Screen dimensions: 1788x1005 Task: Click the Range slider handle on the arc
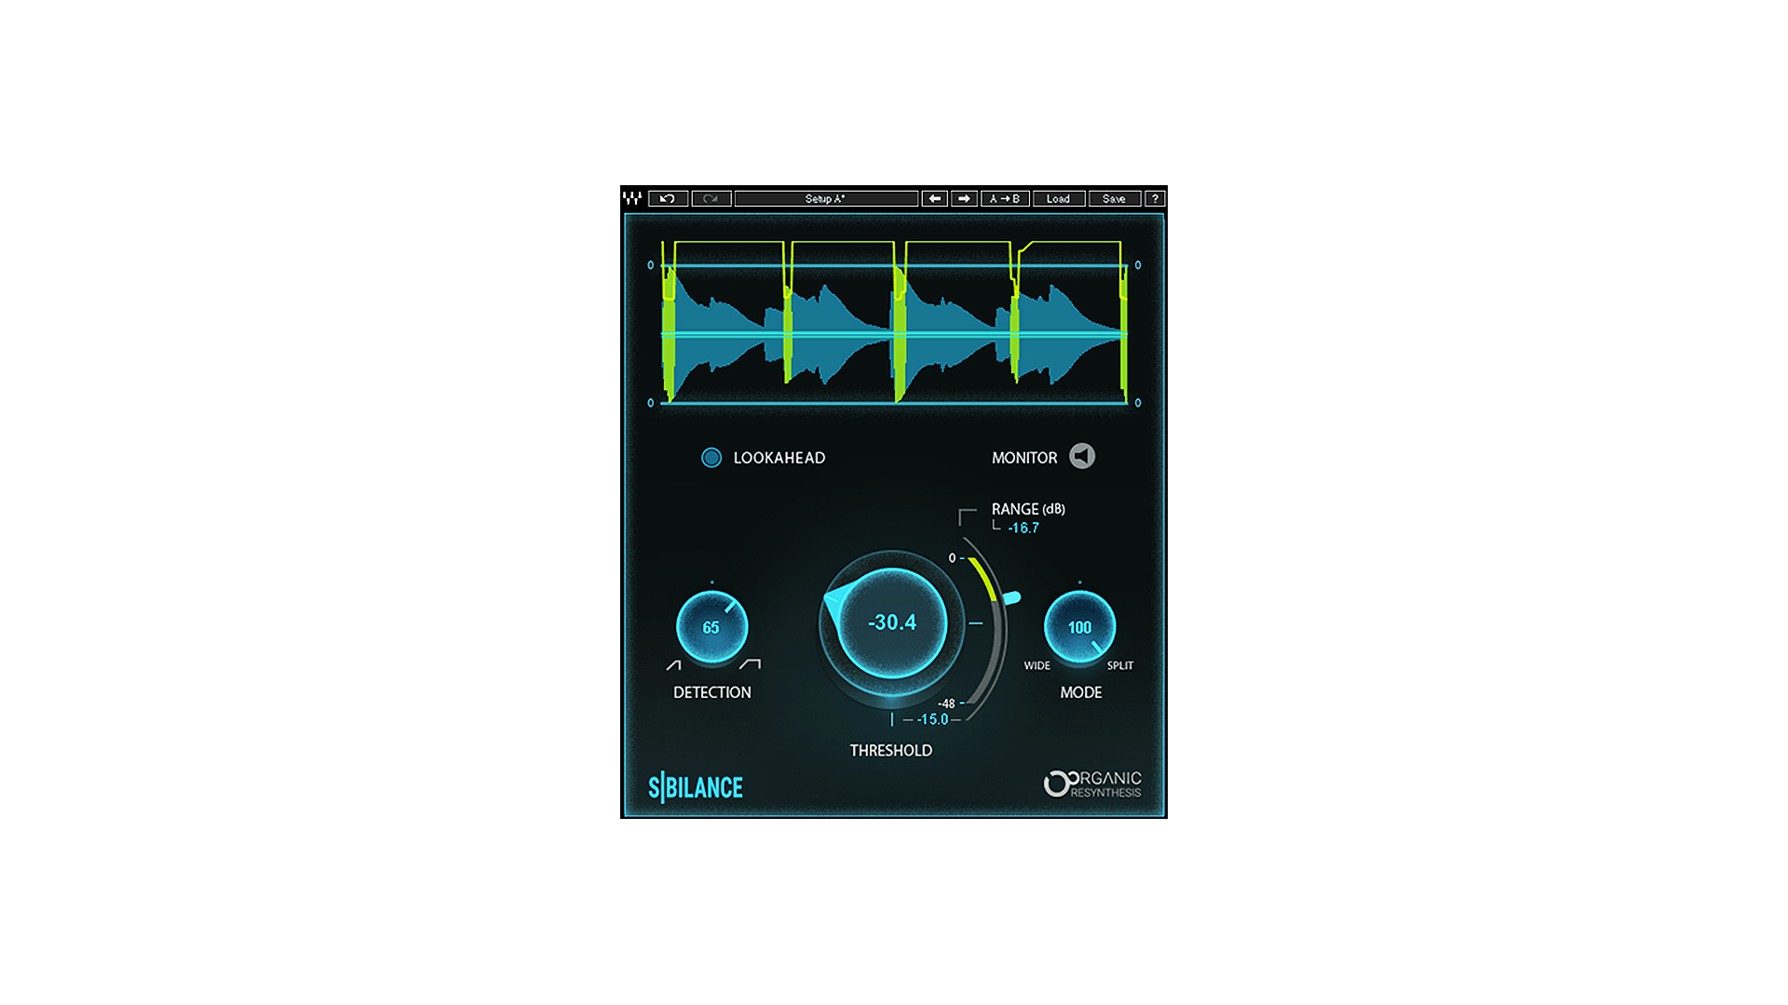coord(1012,598)
